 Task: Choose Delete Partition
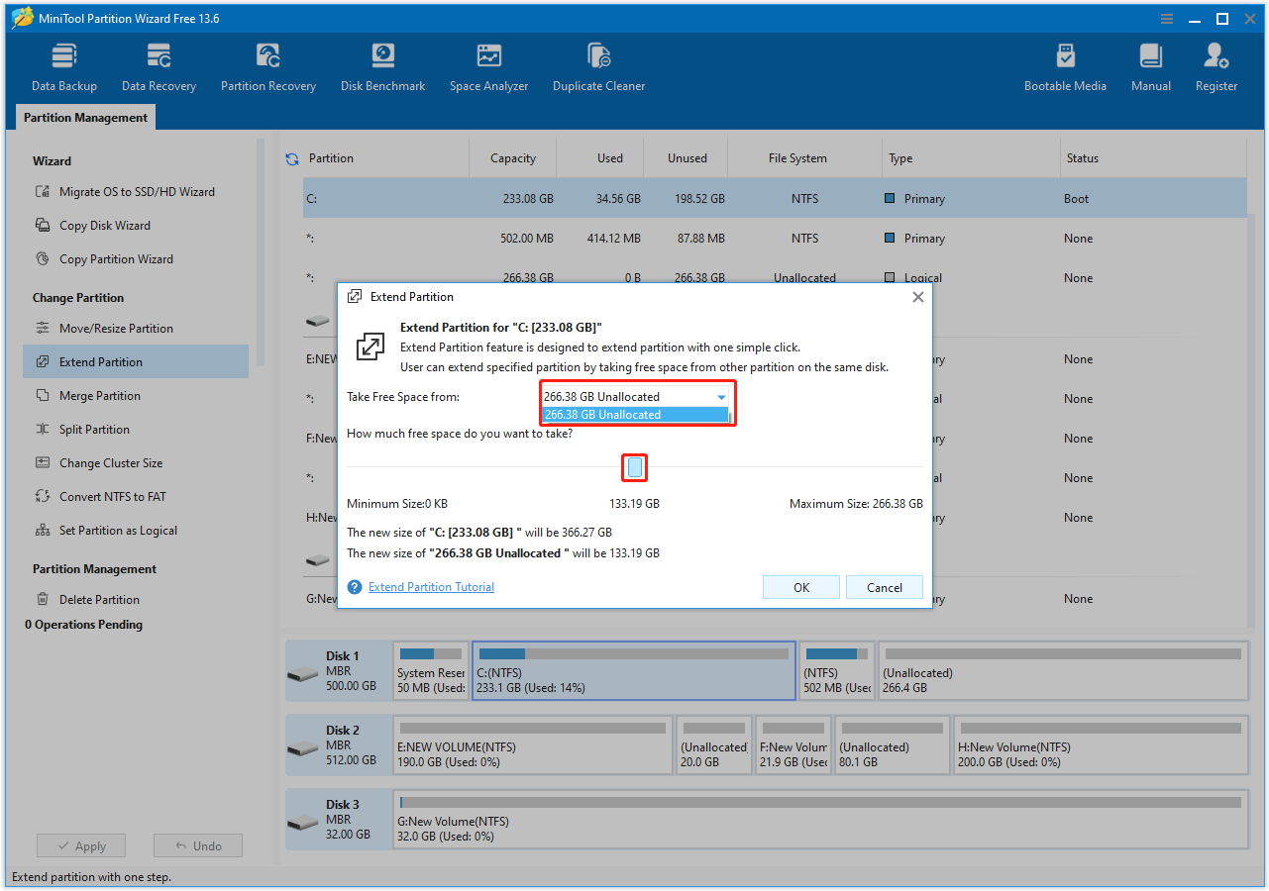click(x=99, y=600)
